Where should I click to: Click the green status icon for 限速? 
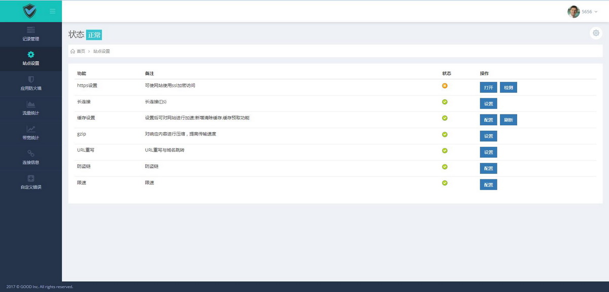tap(445, 183)
